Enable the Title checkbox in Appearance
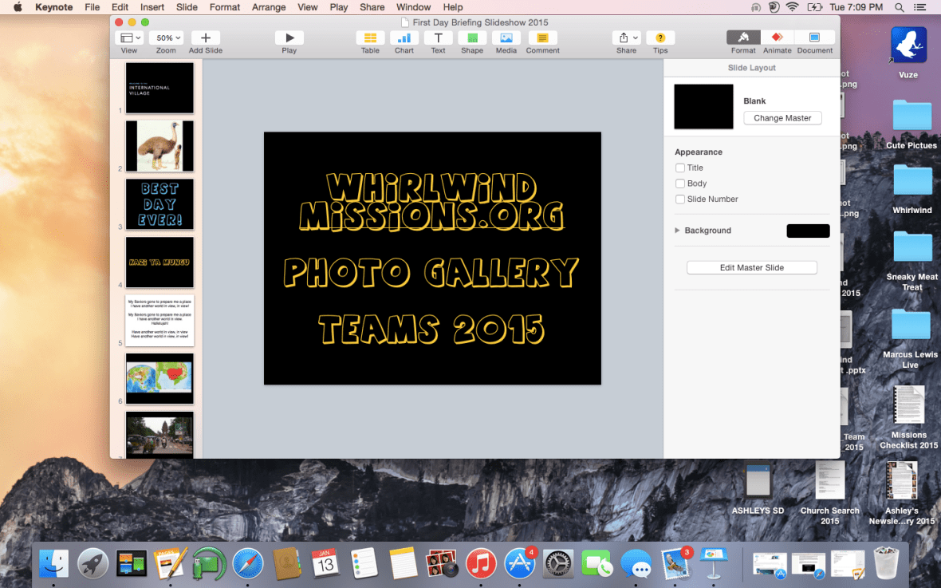The image size is (941, 588). [679, 168]
